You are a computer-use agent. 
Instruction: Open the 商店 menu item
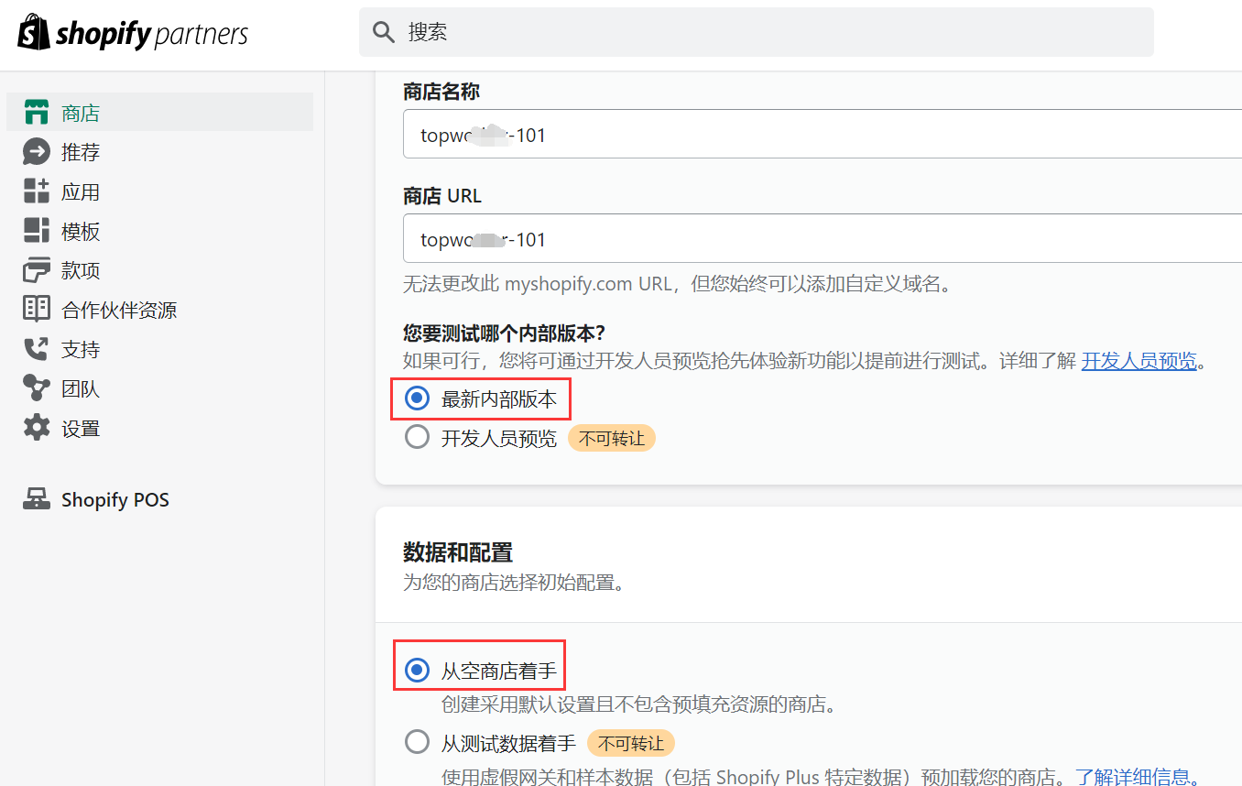[x=159, y=113]
